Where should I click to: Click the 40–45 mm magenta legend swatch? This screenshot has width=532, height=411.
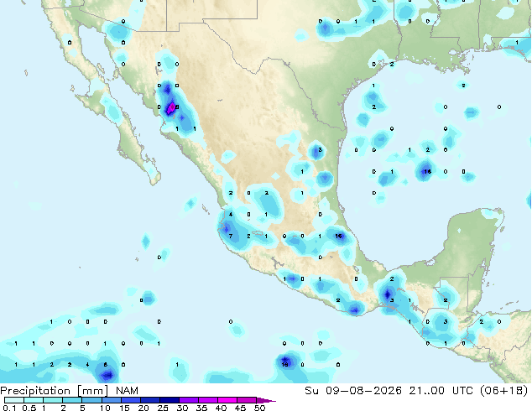tap(227, 400)
